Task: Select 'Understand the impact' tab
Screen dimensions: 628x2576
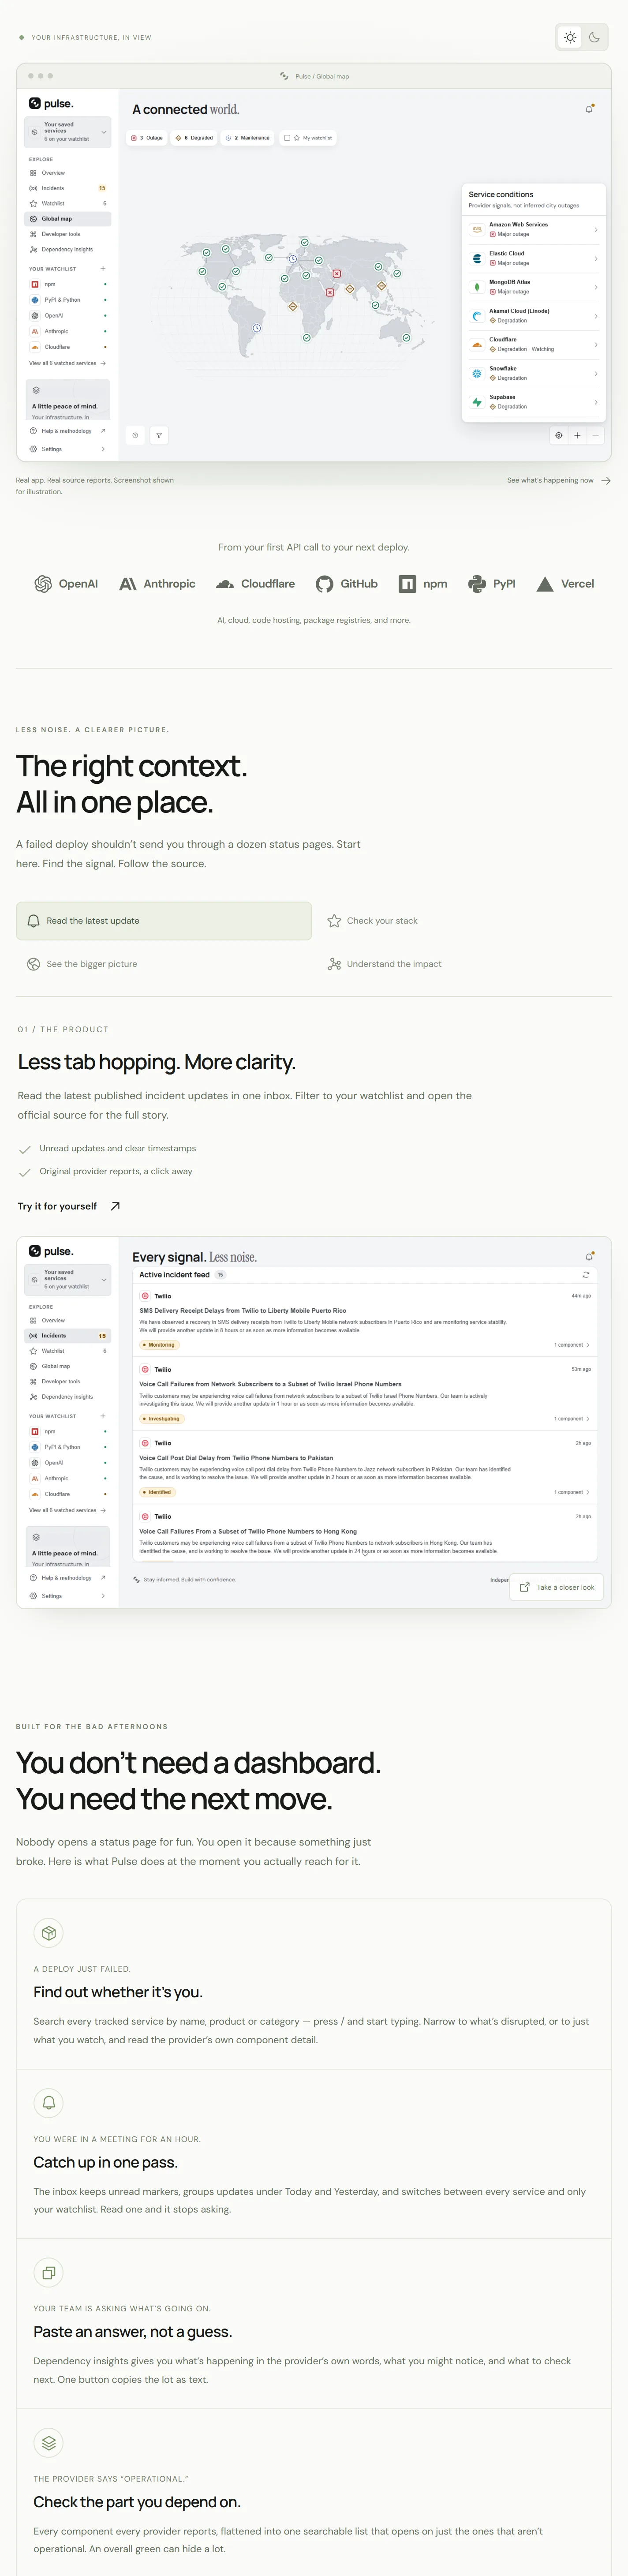Action: tap(463, 964)
